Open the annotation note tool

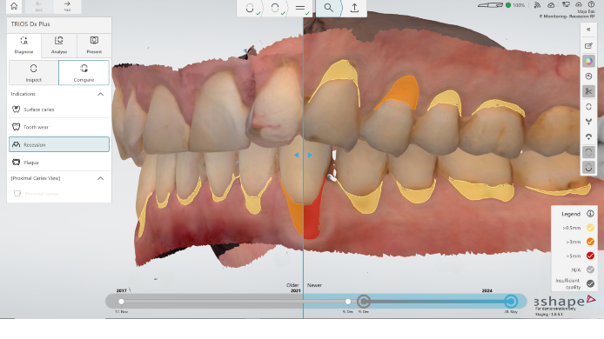[x=588, y=46]
